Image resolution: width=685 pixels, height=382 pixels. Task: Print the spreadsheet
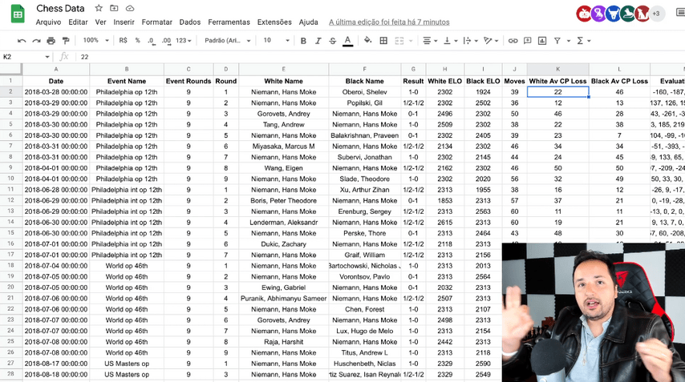(51, 41)
